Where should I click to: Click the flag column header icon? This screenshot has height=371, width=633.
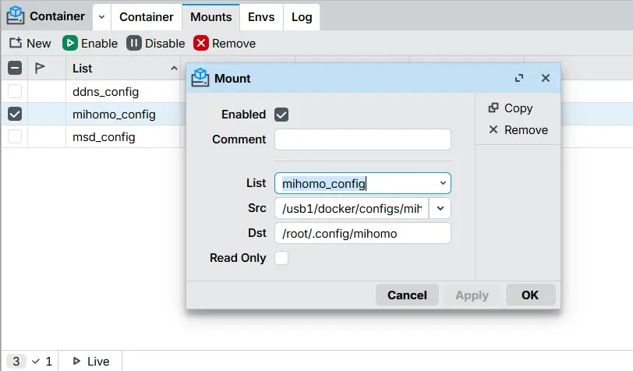pyautogui.click(x=40, y=68)
